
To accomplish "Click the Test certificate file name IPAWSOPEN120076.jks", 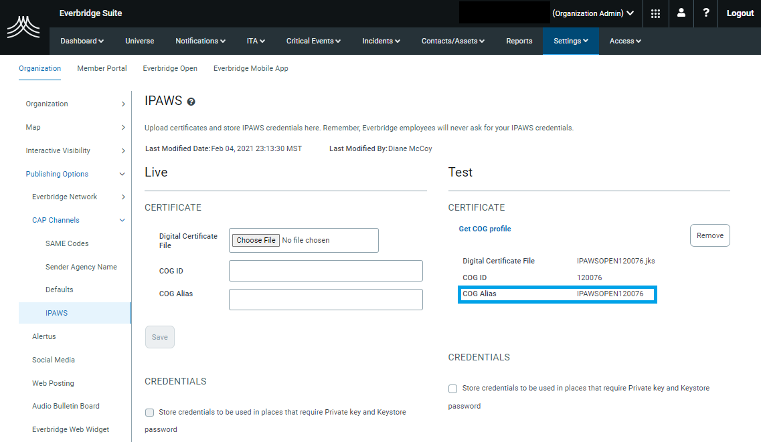I will pyautogui.click(x=616, y=261).
